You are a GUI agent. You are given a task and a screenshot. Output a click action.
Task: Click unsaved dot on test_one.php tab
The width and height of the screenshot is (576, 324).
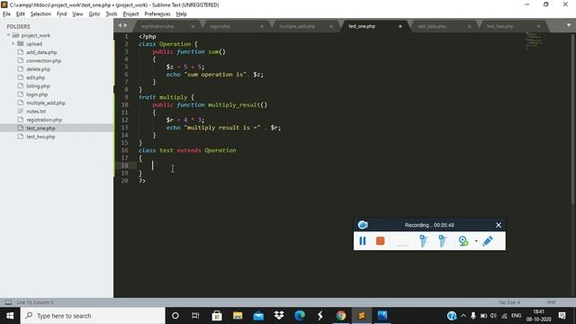[x=400, y=26]
